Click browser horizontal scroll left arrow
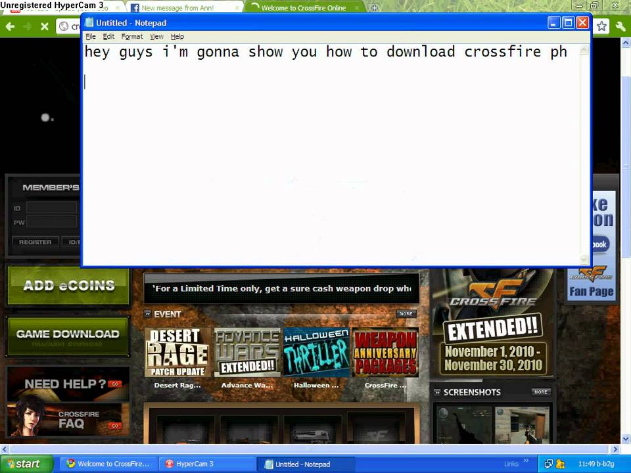Image resolution: width=631 pixels, height=473 pixels. pos(5,449)
